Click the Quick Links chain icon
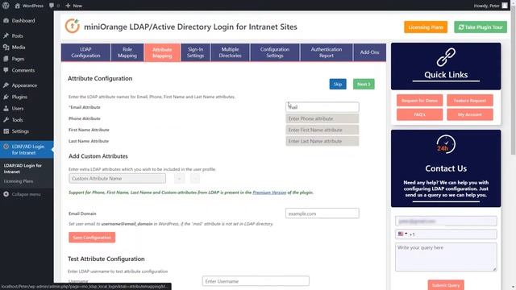Viewport: 516px width, 290px height. (446, 57)
